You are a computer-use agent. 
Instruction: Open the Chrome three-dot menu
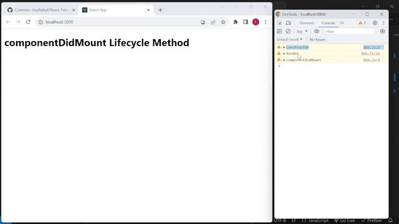[x=266, y=22]
